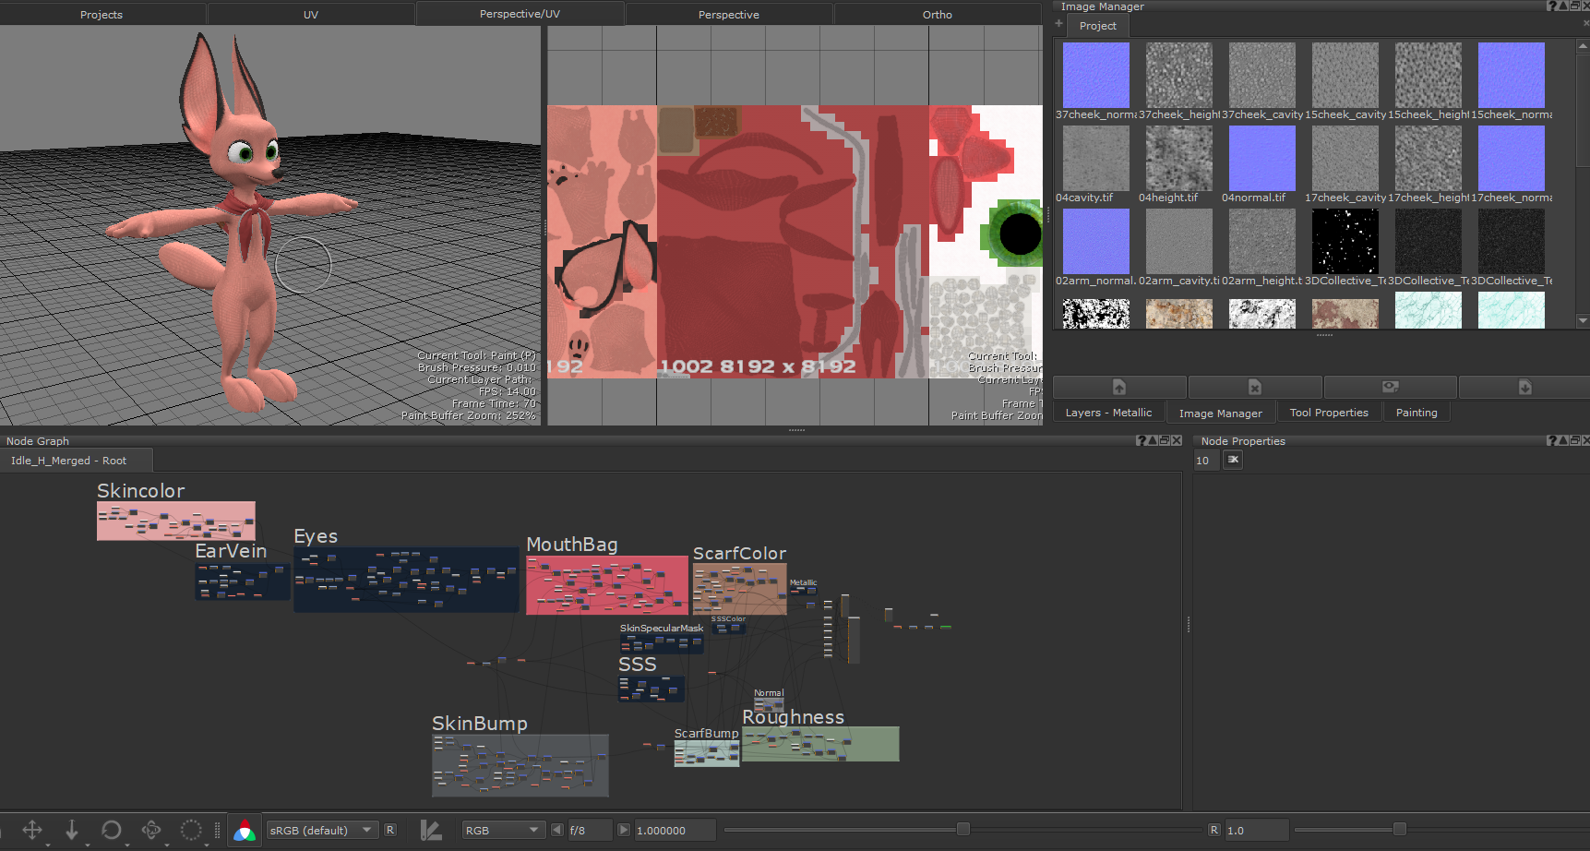Click the increase f-stop arrow right of f/8
Image resolution: width=1590 pixels, height=851 pixels.
tap(624, 830)
